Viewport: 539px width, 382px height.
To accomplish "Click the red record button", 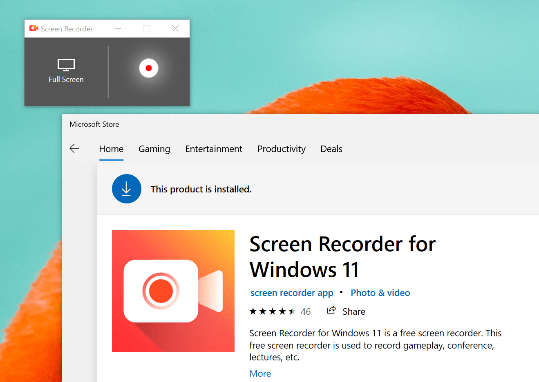I will (148, 68).
